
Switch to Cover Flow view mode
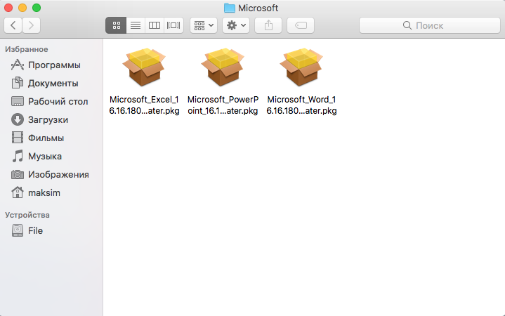pos(173,25)
